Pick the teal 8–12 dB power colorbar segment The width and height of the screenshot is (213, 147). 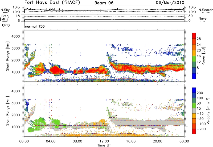(x=194, y=65)
